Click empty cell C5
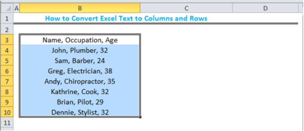Image resolution: width=304 pixels, height=131 pixels. click(x=186, y=61)
